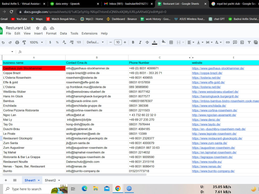Click the font size field
The width and height of the screenshot is (259, 194).
pyautogui.click(x=118, y=42)
